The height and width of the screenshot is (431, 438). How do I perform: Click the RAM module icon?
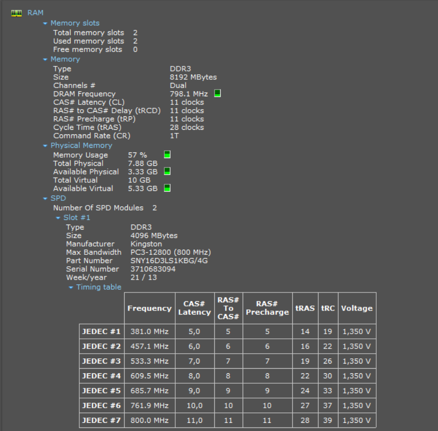tap(16, 13)
